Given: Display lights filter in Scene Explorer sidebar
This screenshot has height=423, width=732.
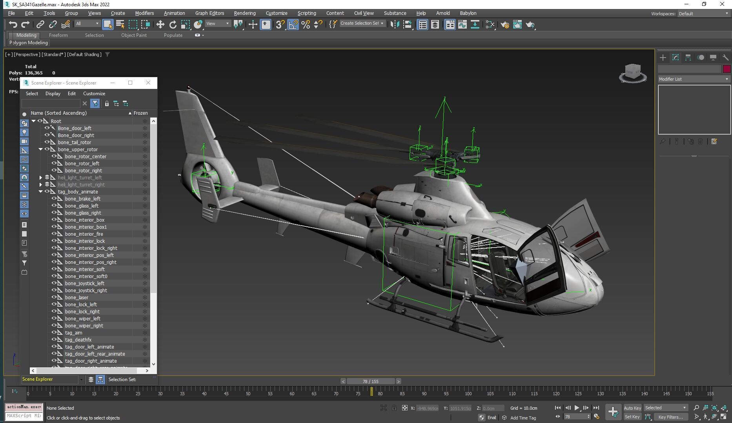Looking at the screenshot, I should click(x=24, y=132).
